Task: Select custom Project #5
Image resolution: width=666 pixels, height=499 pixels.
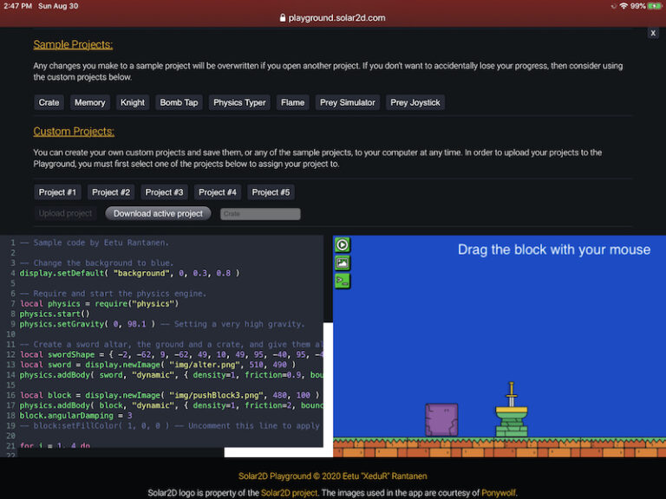Action: [x=271, y=192]
